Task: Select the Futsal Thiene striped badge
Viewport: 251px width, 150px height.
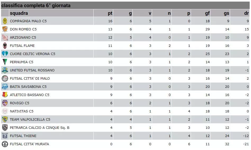Action: click(5, 136)
